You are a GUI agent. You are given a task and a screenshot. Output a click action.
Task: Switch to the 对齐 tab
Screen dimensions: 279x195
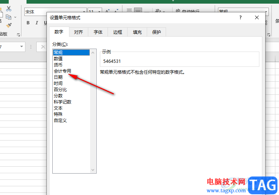[78, 32]
